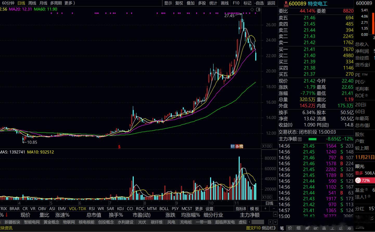Sort by 总市值 column header
The width and height of the screenshot is (375, 232).
[x=94, y=215]
